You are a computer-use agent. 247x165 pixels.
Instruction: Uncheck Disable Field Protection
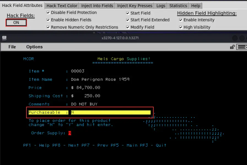[x=48, y=13]
